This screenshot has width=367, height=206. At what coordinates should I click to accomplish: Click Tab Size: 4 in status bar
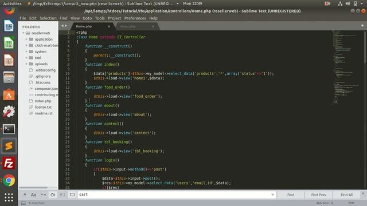point(325,203)
